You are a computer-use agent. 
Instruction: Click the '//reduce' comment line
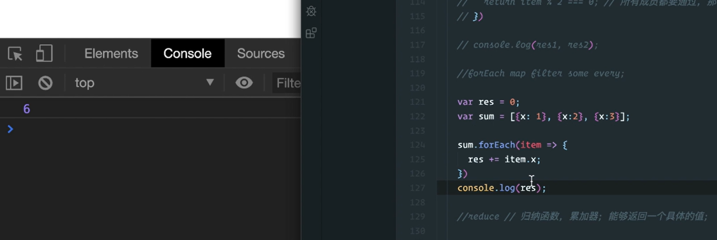tap(582, 217)
